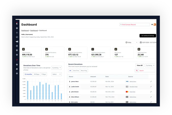
Task: Select the 12 months time range
Action: tap(28, 74)
